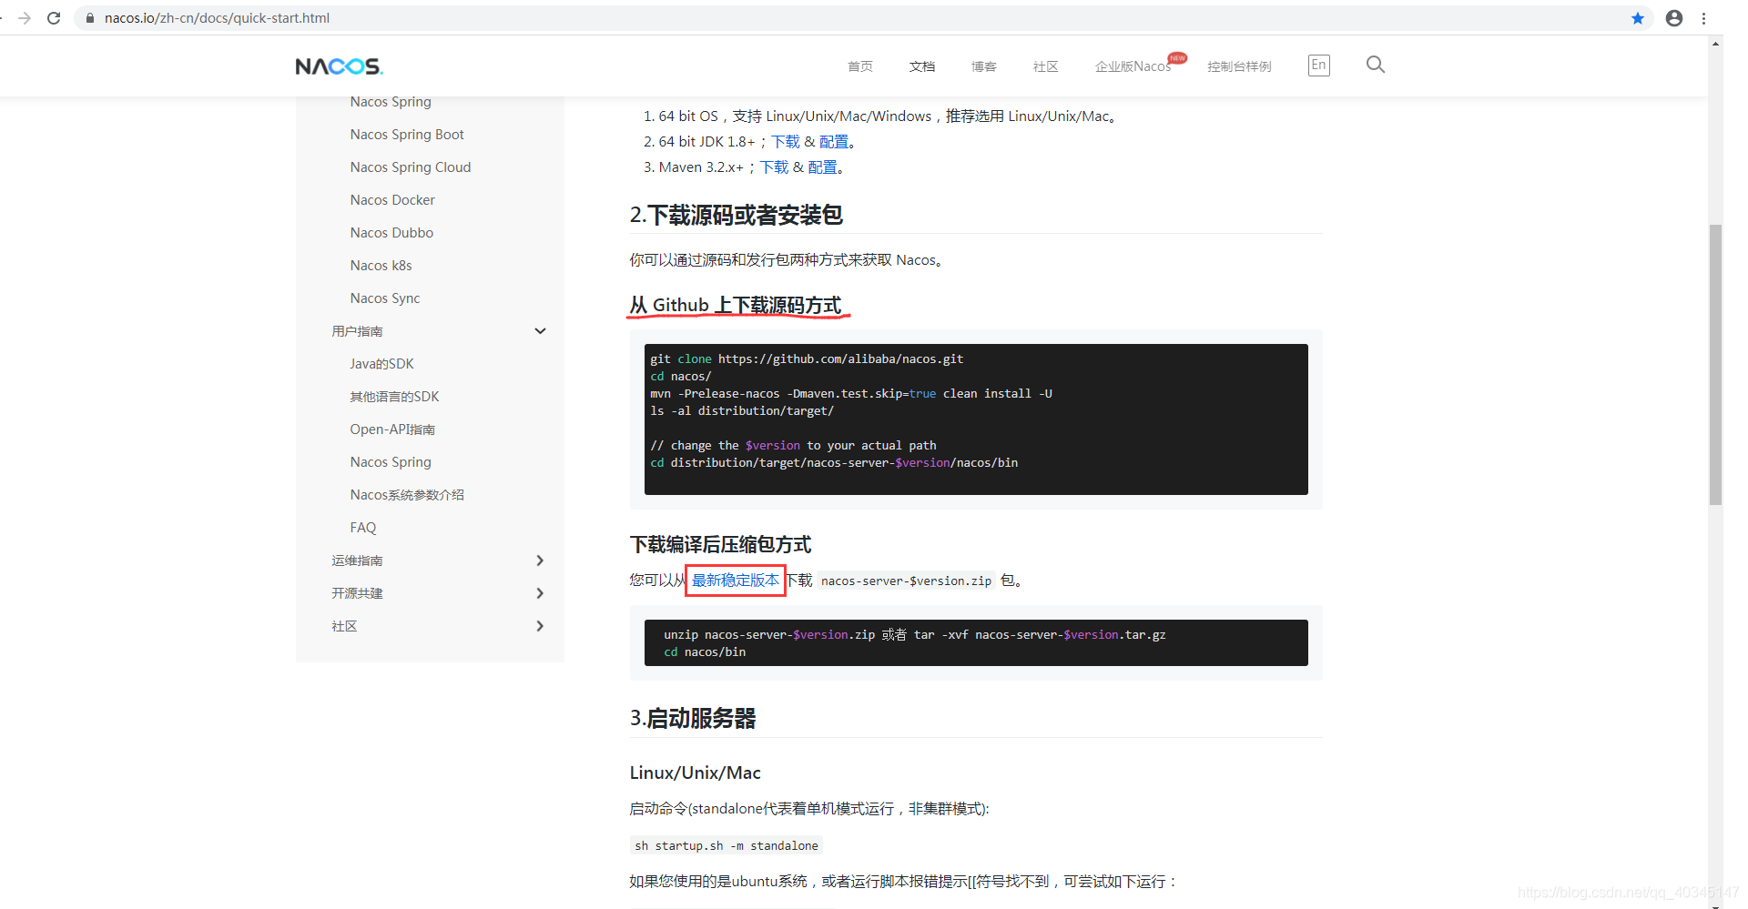Open the browser profile avatar icon

1674,18
